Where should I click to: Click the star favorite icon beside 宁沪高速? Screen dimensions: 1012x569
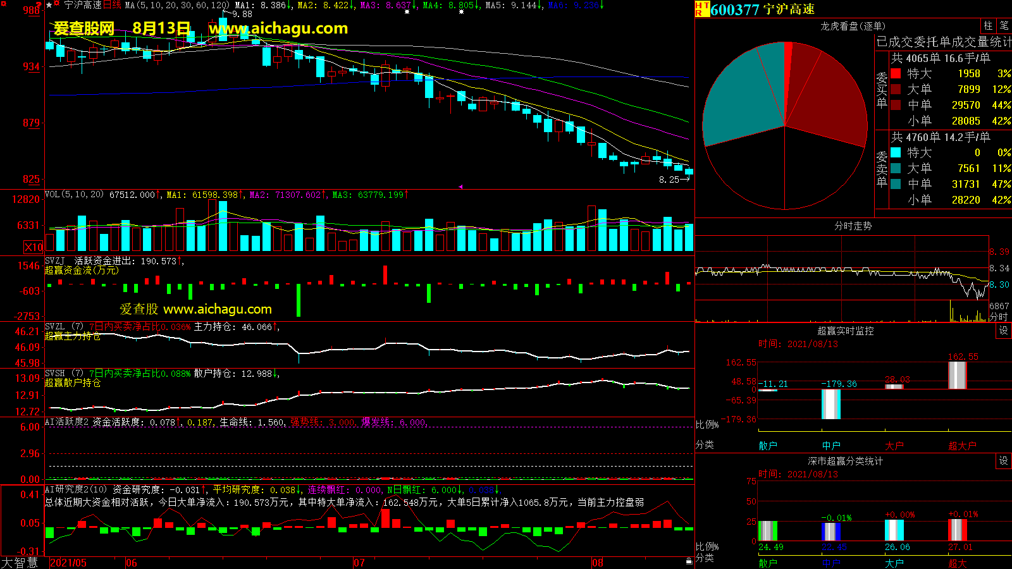[x=49, y=5]
